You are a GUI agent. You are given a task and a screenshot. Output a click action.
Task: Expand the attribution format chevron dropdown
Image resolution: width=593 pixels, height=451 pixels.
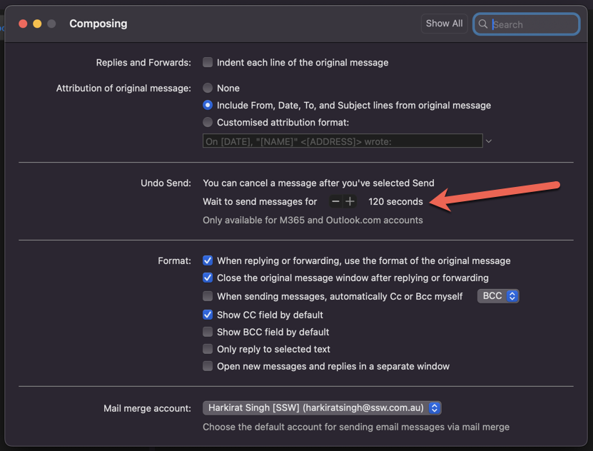(x=489, y=141)
